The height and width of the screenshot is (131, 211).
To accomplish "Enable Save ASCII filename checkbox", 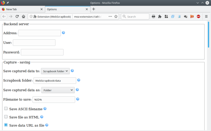I will point(6,108).
